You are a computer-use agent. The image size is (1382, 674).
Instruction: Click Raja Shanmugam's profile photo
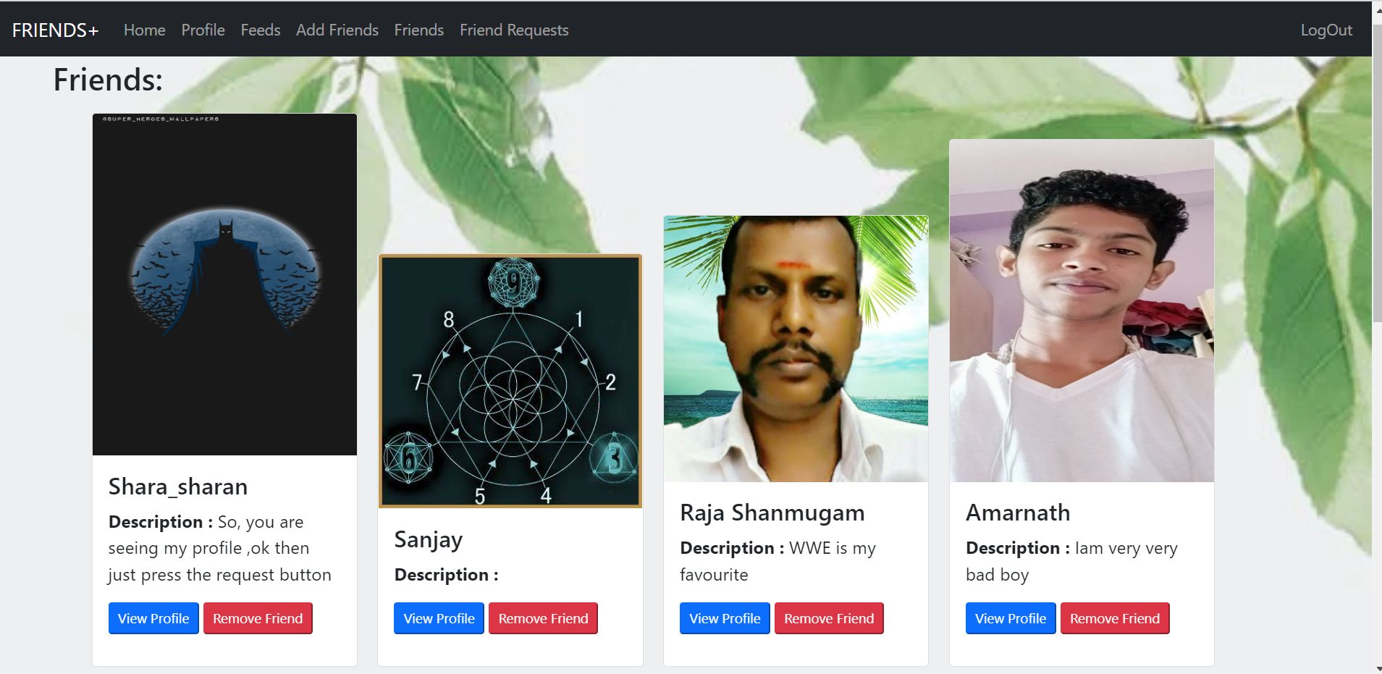coord(796,348)
